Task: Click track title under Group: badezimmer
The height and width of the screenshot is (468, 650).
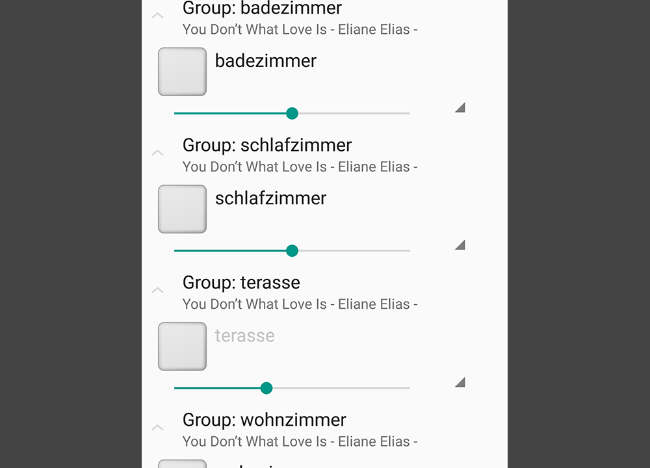Action: [300, 29]
